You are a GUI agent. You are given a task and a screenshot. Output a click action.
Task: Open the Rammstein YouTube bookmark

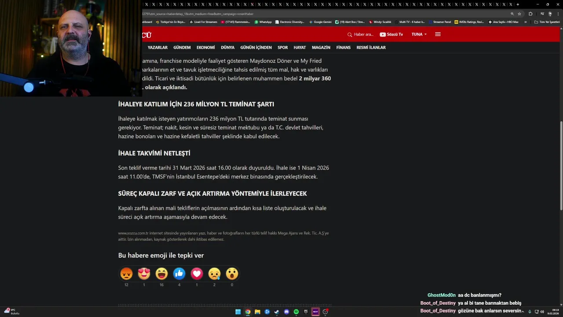(235, 22)
